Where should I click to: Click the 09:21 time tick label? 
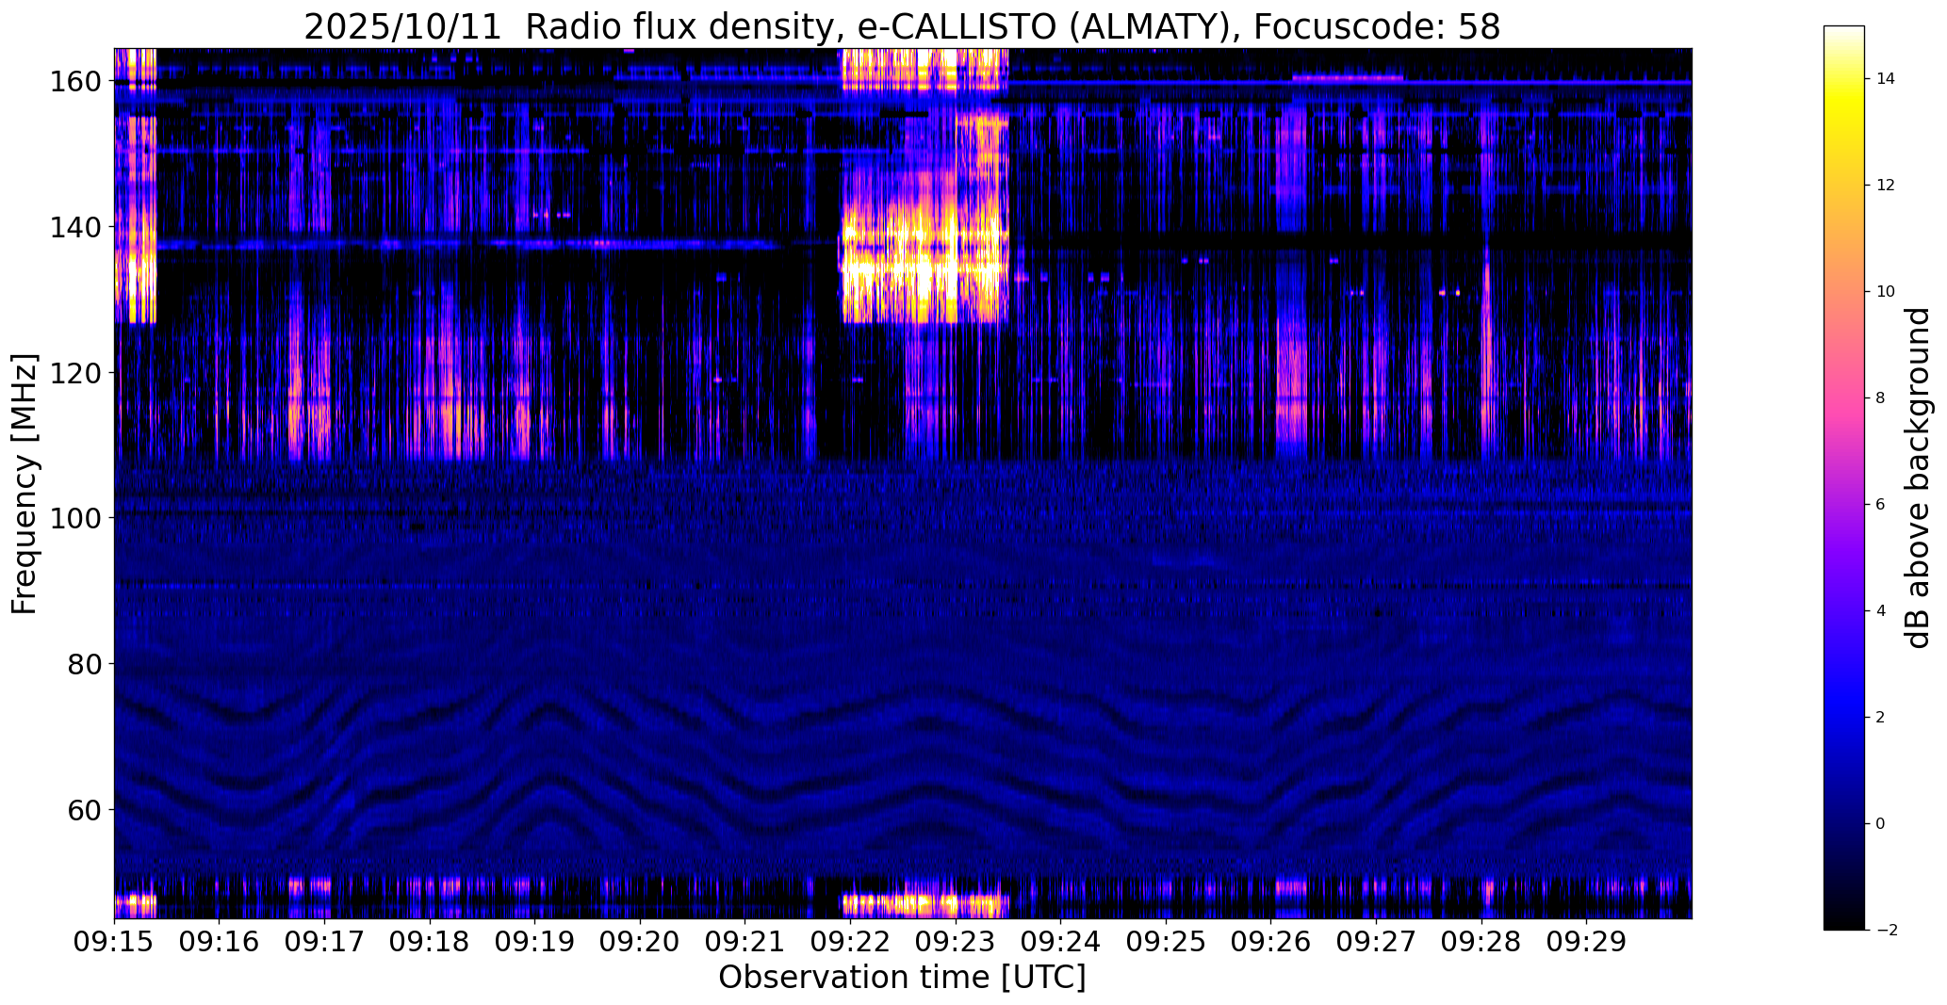(x=745, y=942)
